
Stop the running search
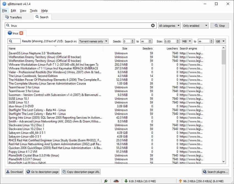220,26
